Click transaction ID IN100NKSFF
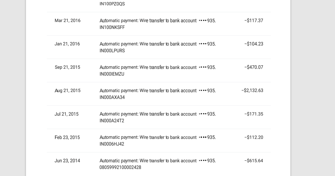The height and width of the screenshot is (176, 335). (x=112, y=27)
